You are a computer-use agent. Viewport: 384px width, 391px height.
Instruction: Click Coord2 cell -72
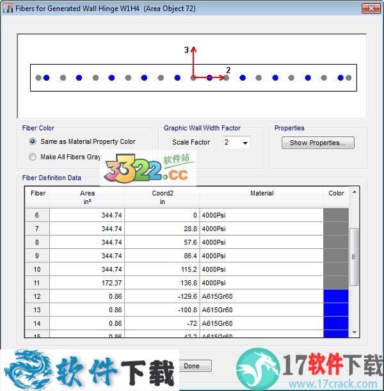163,323
